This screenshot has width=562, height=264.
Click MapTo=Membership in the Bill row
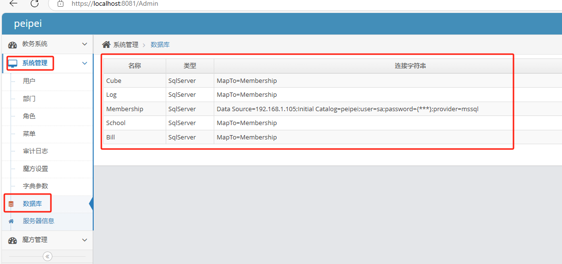coord(246,137)
